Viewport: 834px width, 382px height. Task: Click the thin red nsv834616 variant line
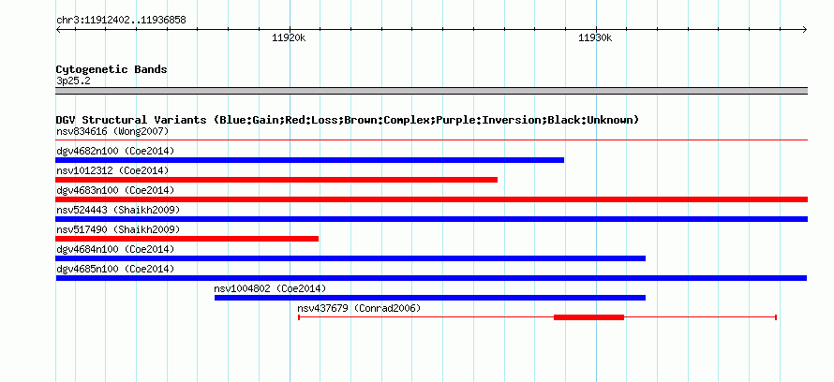point(431,140)
